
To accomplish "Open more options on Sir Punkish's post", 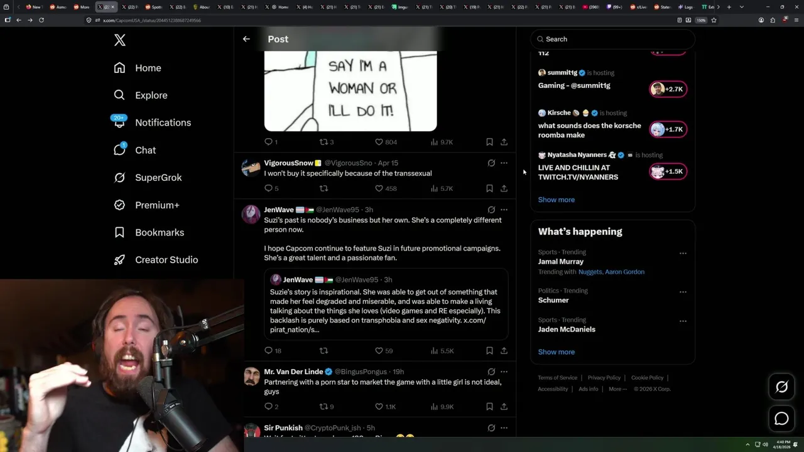I will (x=504, y=428).
